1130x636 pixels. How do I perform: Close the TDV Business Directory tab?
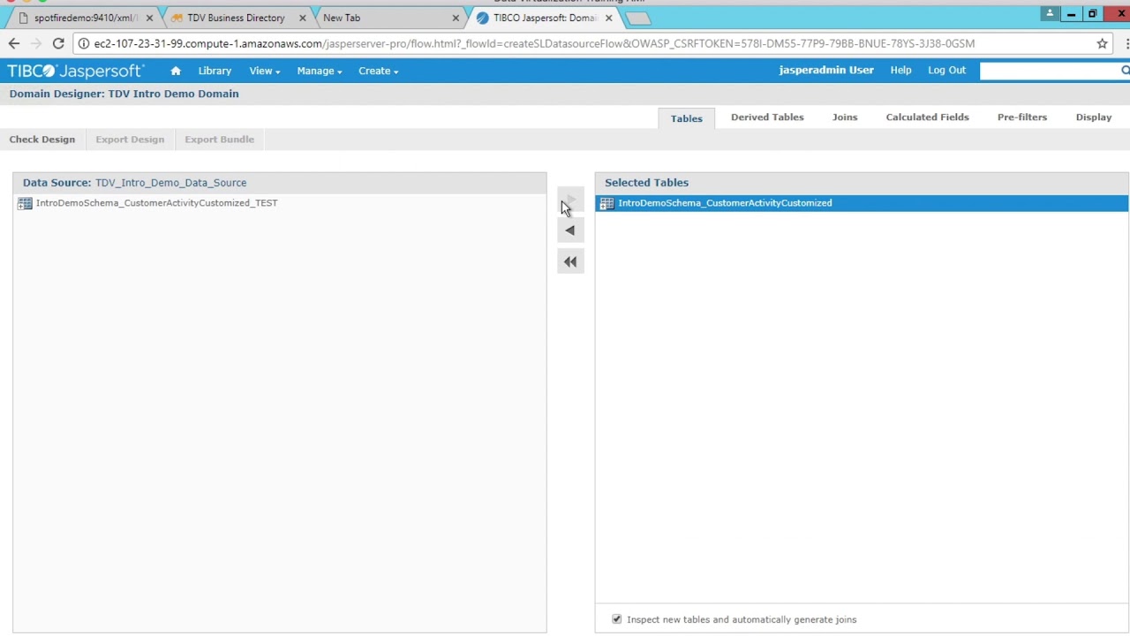303,18
